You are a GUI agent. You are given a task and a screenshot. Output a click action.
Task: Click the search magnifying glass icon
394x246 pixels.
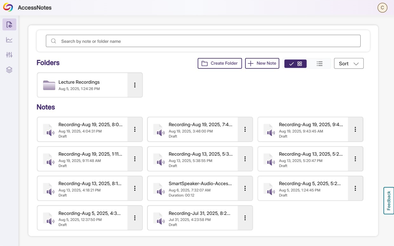coord(53,41)
